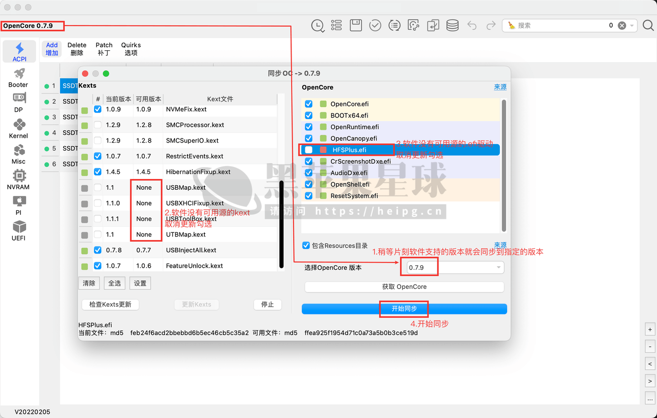Toggle the 包含Resources目录 checkbox
The width and height of the screenshot is (657, 418).
306,246
